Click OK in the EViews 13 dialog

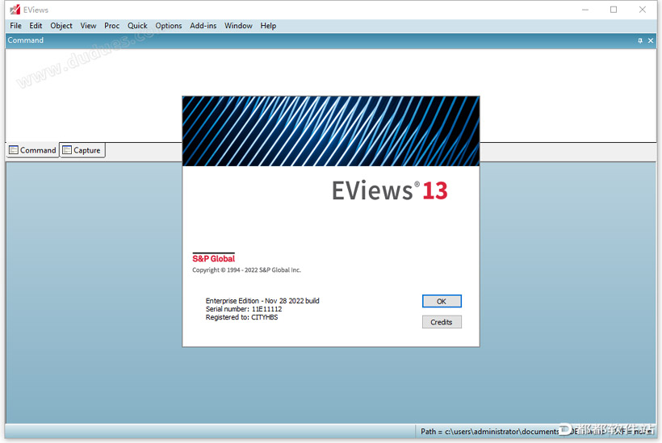click(442, 301)
